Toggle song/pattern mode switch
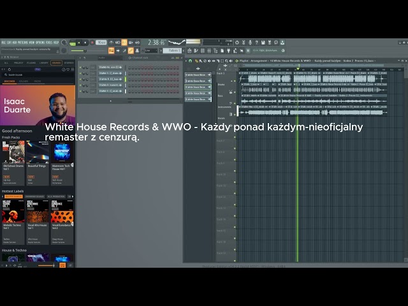This screenshot has height=306, width=408. pos(72,43)
